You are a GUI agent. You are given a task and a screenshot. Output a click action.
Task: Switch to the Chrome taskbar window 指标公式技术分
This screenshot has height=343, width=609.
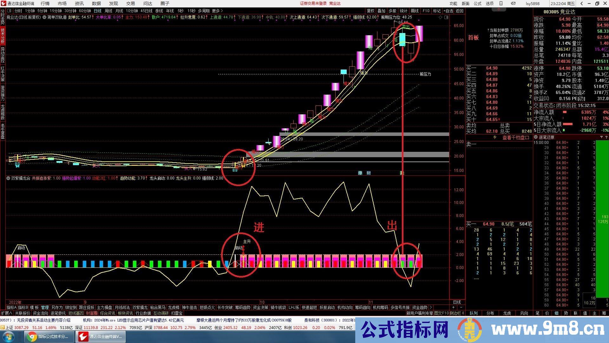pos(49,336)
